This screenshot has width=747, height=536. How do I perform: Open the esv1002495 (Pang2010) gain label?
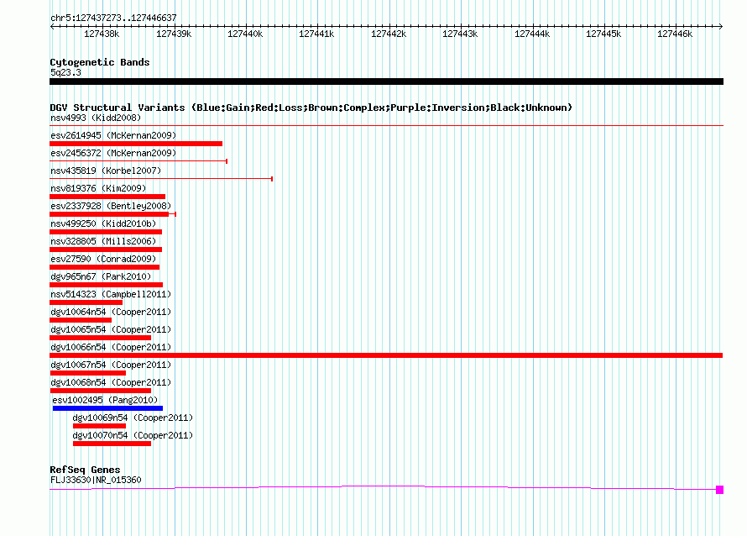pos(105,400)
